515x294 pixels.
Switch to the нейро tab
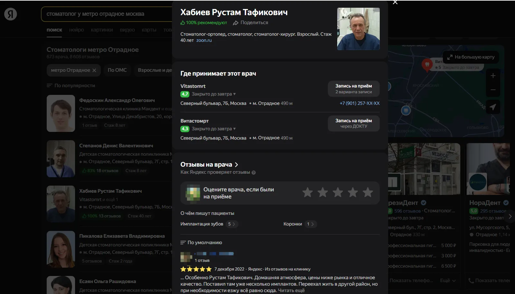tap(76, 30)
